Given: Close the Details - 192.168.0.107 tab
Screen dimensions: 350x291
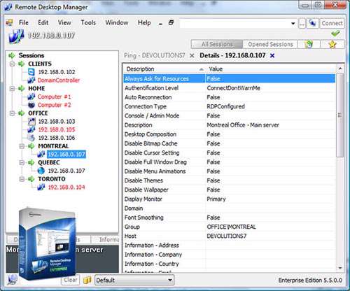Looking at the screenshot, I should point(272,56).
